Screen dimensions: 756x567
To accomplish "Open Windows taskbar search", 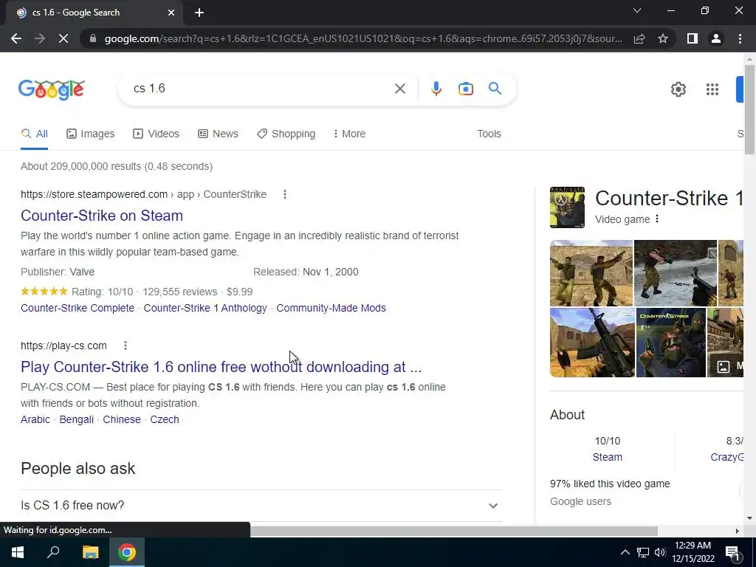I will [53, 552].
